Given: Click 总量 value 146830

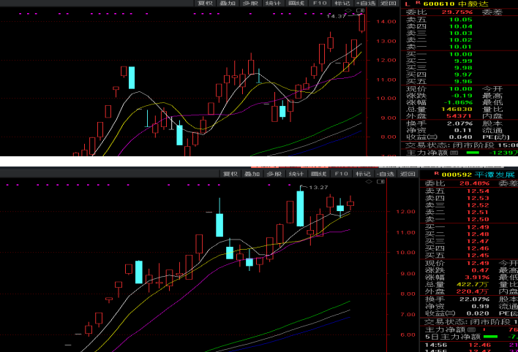Looking at the screenshot, I should click(x=457, y=110).
